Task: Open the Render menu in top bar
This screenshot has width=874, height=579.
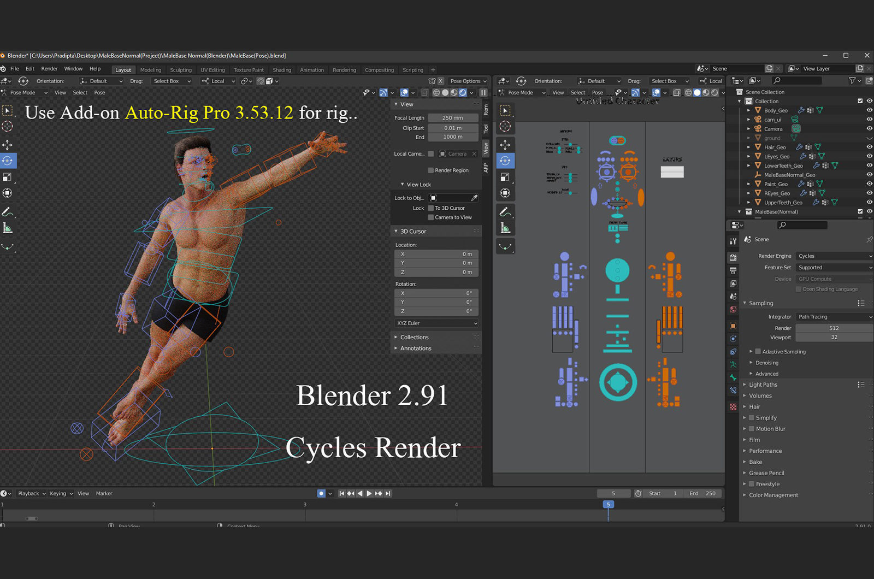Action: click(49, 69)
